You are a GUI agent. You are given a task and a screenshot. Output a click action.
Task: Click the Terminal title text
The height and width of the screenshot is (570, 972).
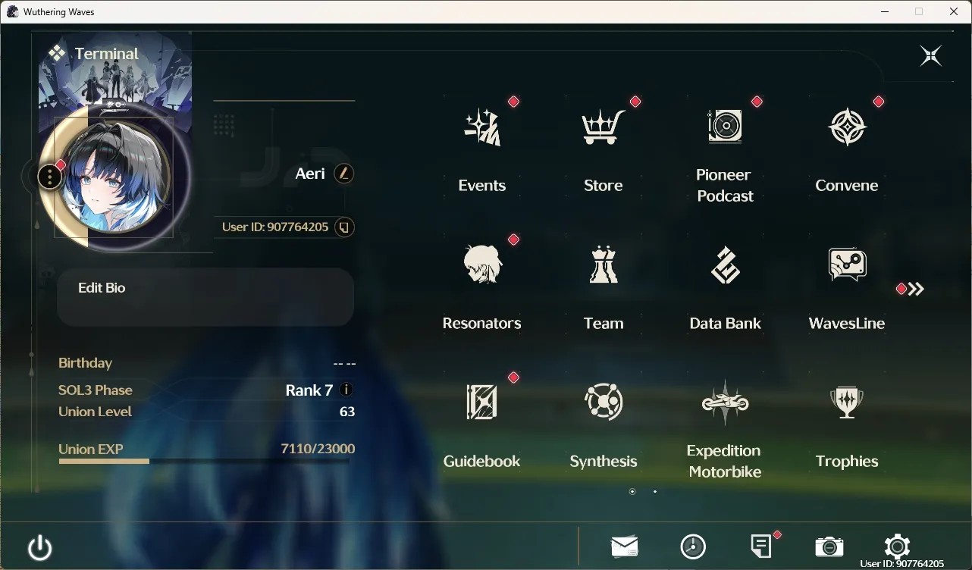(x=106, y=54)
